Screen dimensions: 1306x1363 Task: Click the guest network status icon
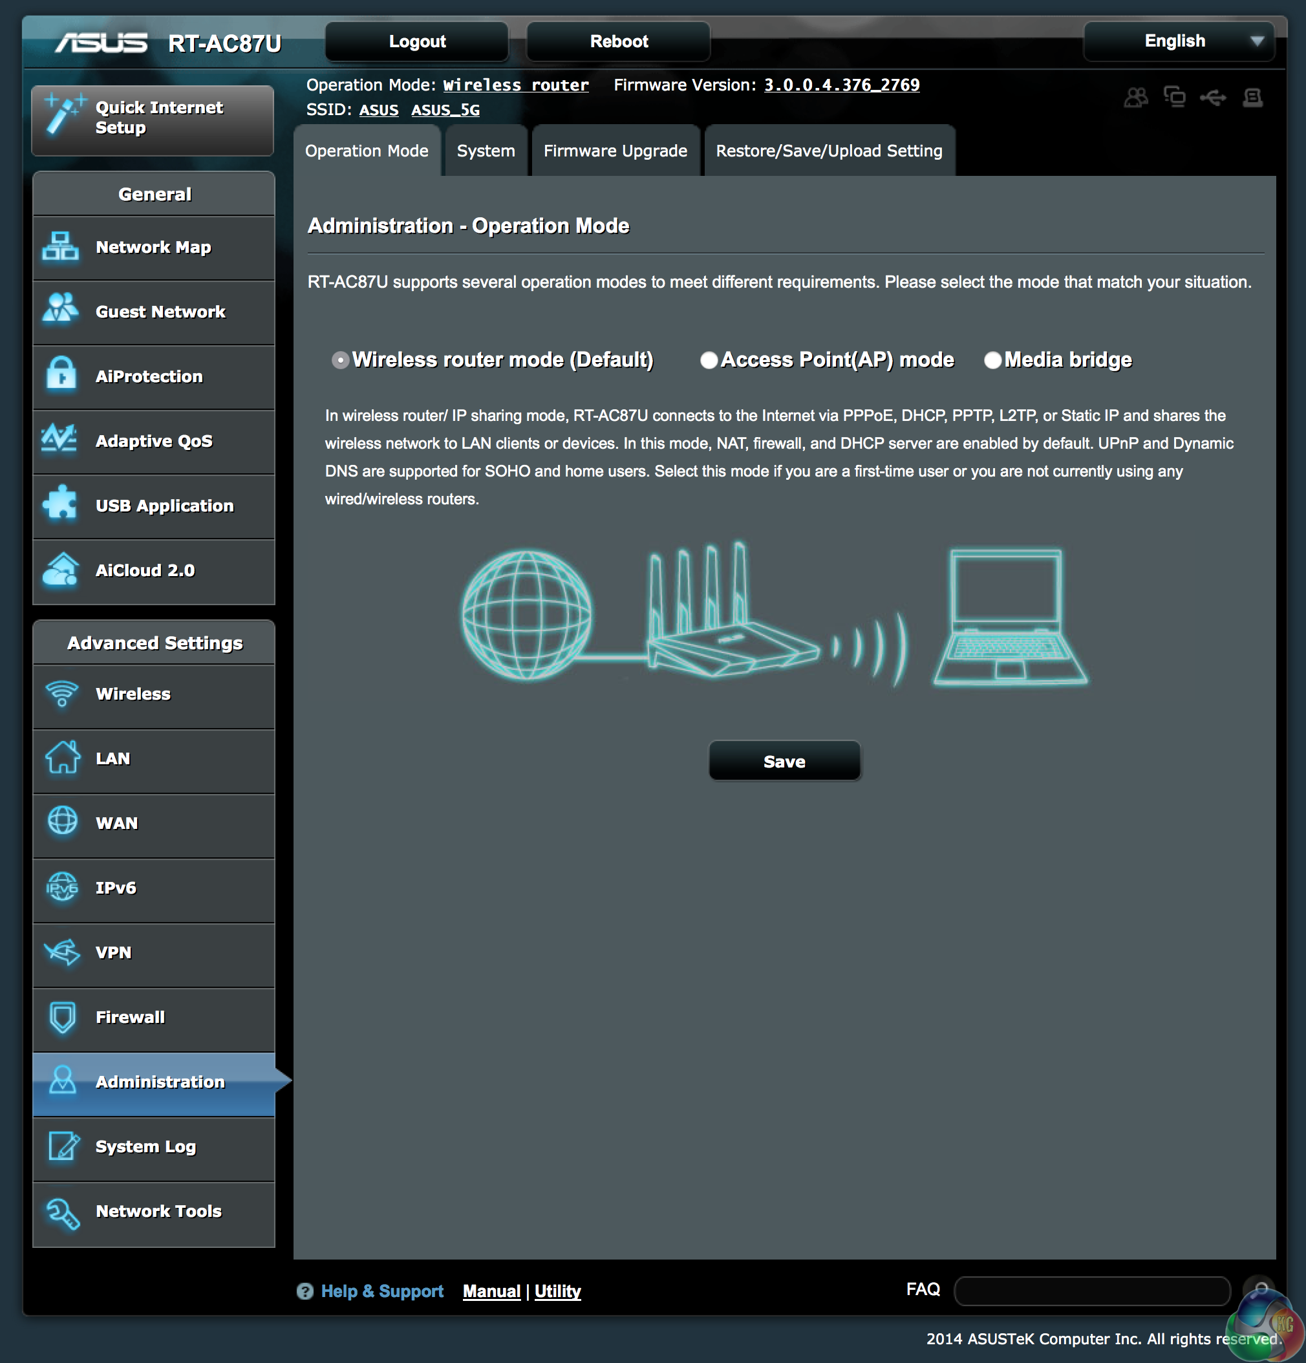click(x=1135, y=98)
